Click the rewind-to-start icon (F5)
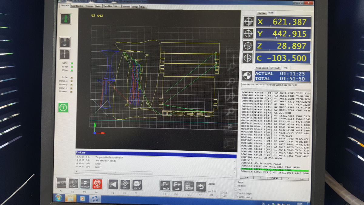 point(113,184)
